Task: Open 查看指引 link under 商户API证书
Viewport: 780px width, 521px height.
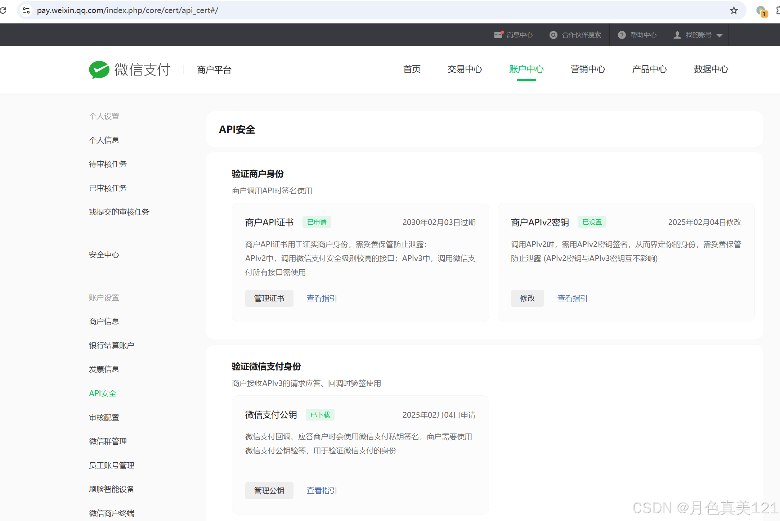Action: click(322, 298)
